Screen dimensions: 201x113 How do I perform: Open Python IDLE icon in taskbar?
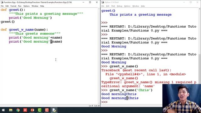pos(54,110)
